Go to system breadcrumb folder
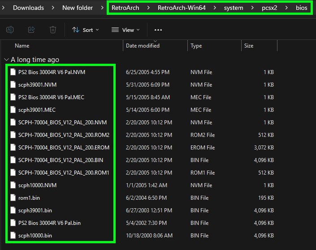Viewport: 316px width, 250px height. pos(234,8)
